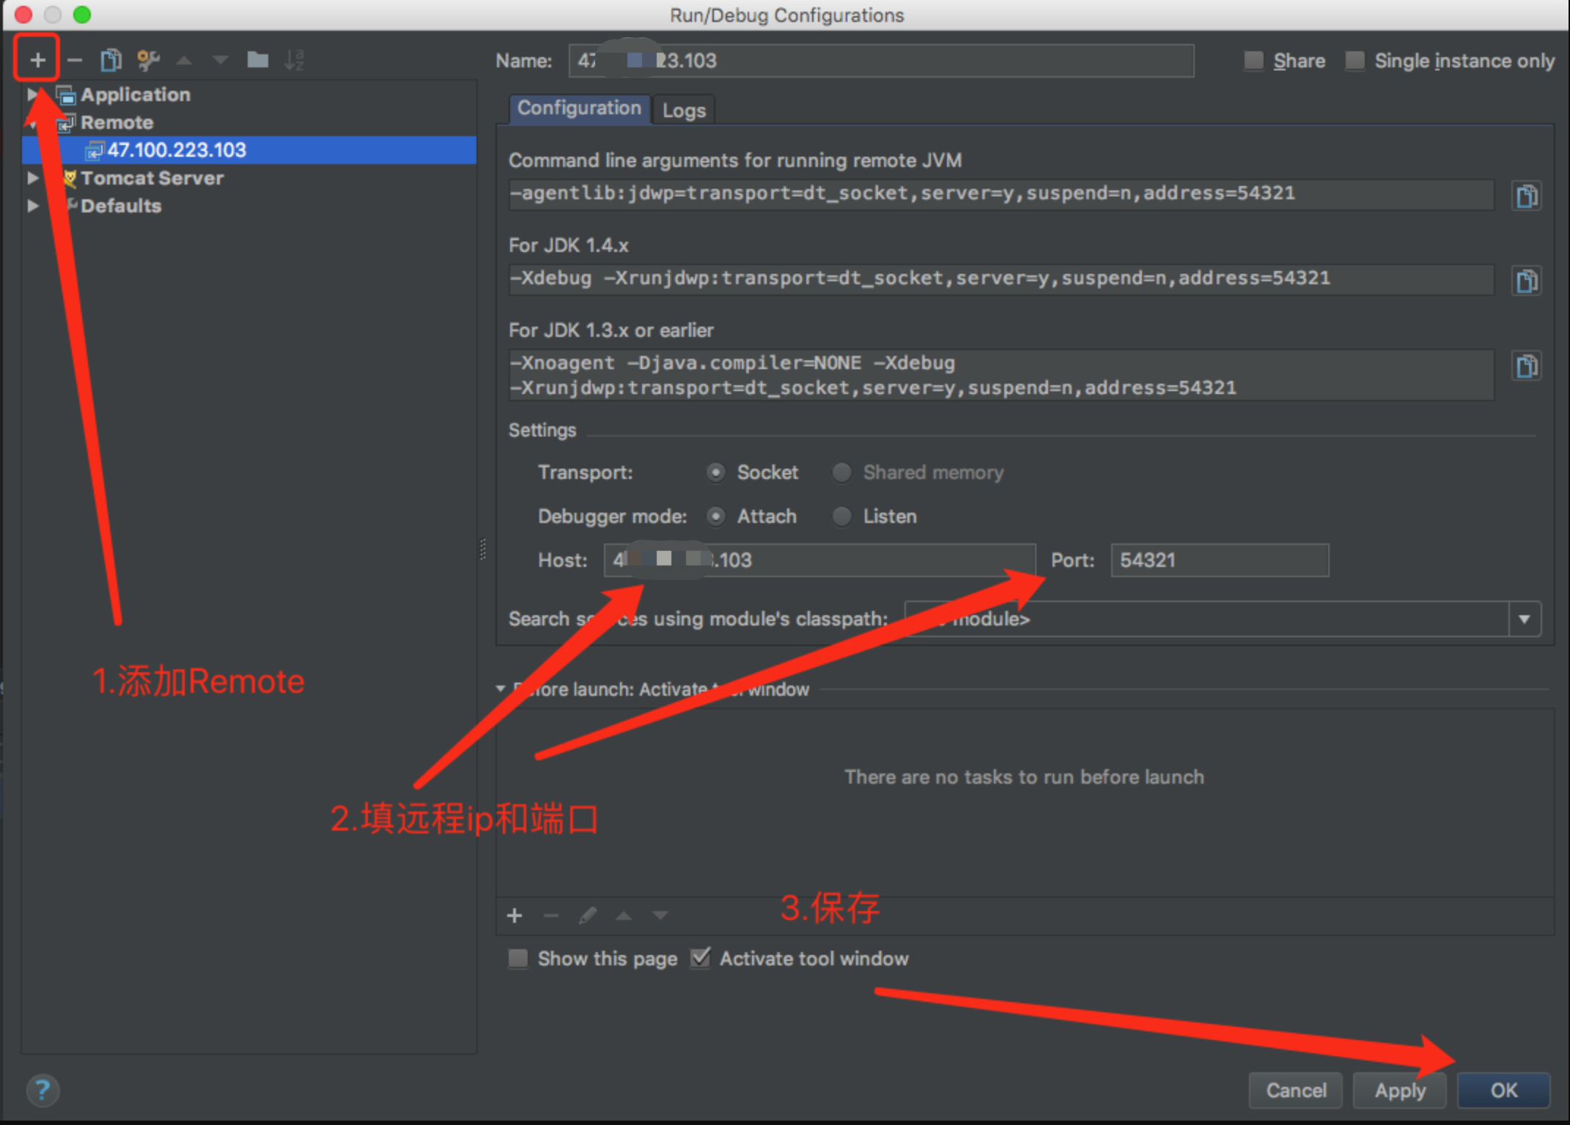The height and width of the screenshot is (1125, 1570).
Task: Click the create new folder icon
Action: [x=257, y=59]
